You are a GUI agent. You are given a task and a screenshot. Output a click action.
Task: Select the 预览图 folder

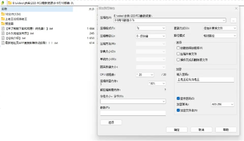(x=7, y=24)
